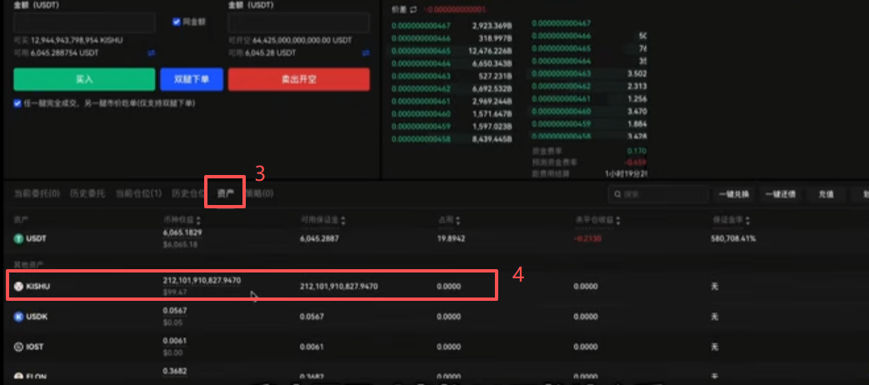Viewport: 869px width, 385px height.
Task: Click transfer arrows beside 6,045.28 USDT
Action: [x=366, y=52]
